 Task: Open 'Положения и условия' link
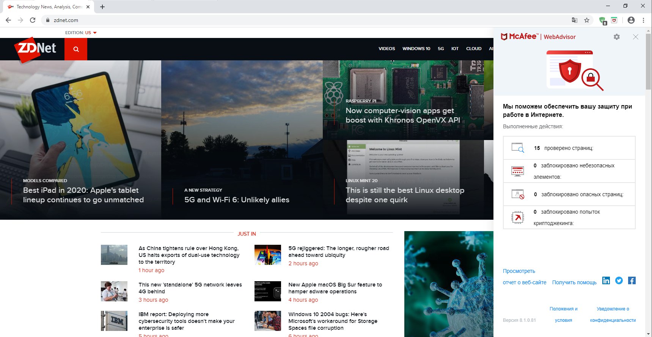coord(564,315)
